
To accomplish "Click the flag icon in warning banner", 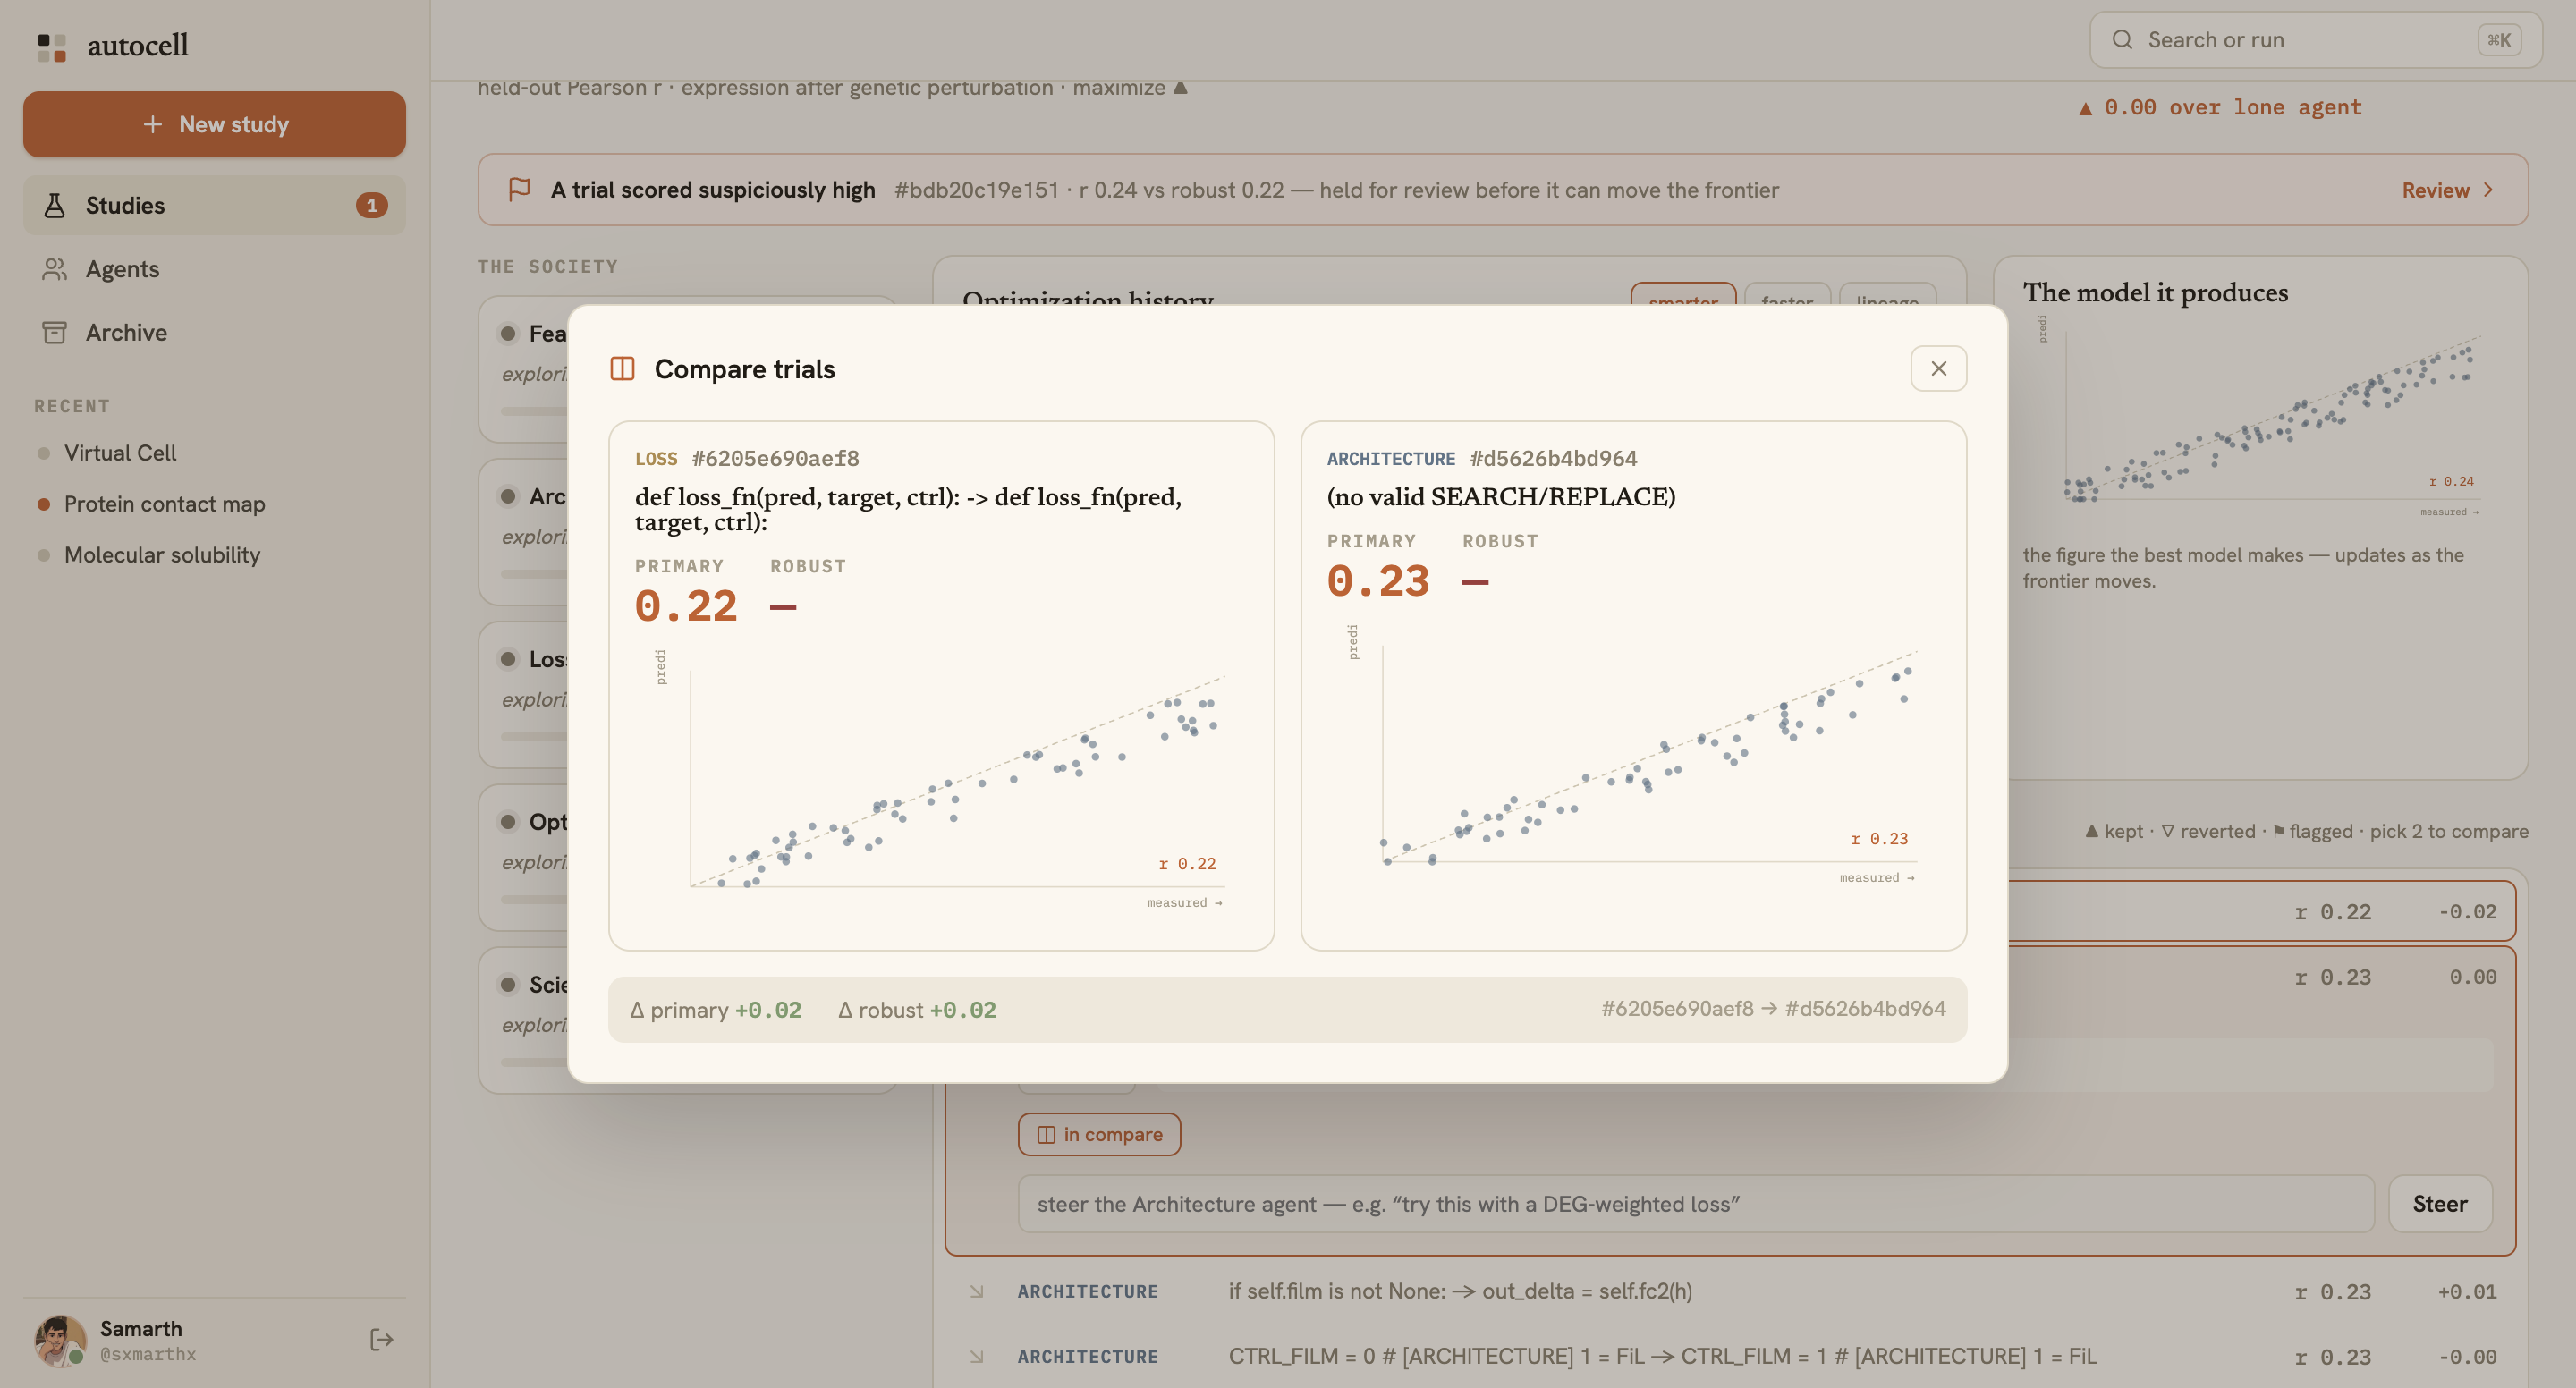I will coord(519,189).
